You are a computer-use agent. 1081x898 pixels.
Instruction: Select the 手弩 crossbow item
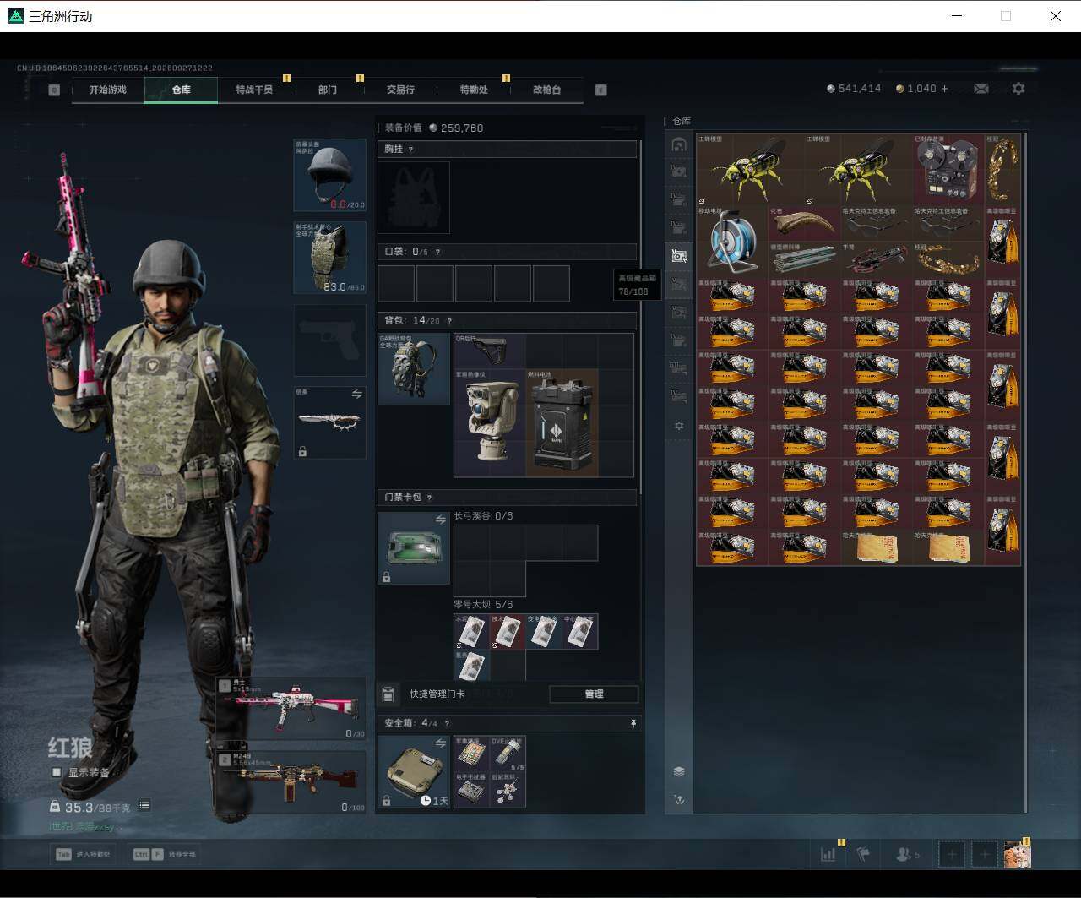(x=877, y=260)
